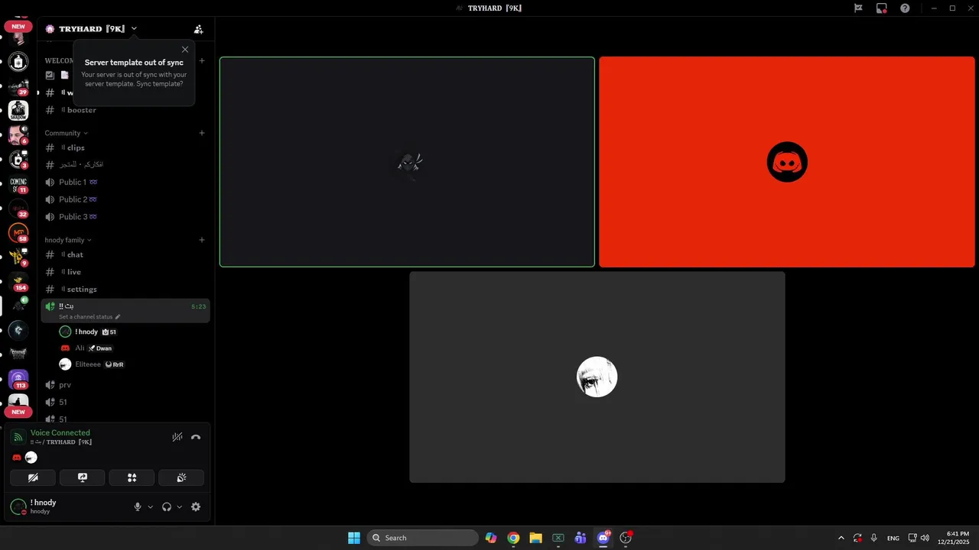Open the soundboard button
Screen dimensions: 979x550
click(181, 477)
